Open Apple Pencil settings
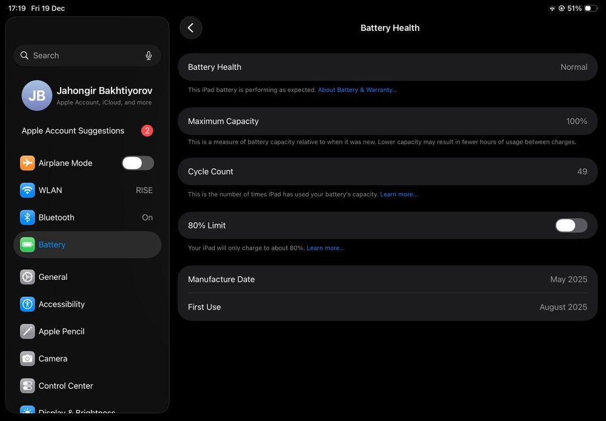This screenshot has width=606, height=421. (x=87, y=331)
